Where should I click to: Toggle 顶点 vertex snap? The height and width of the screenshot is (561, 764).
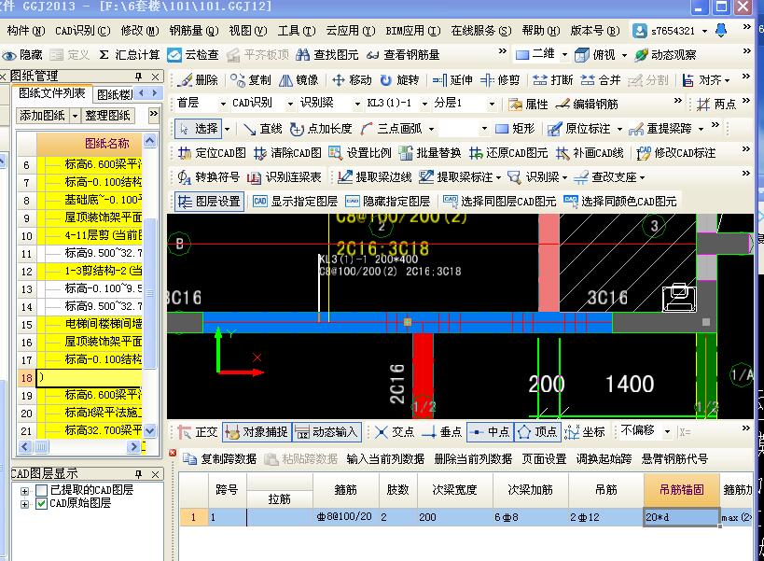click(537, 432)
